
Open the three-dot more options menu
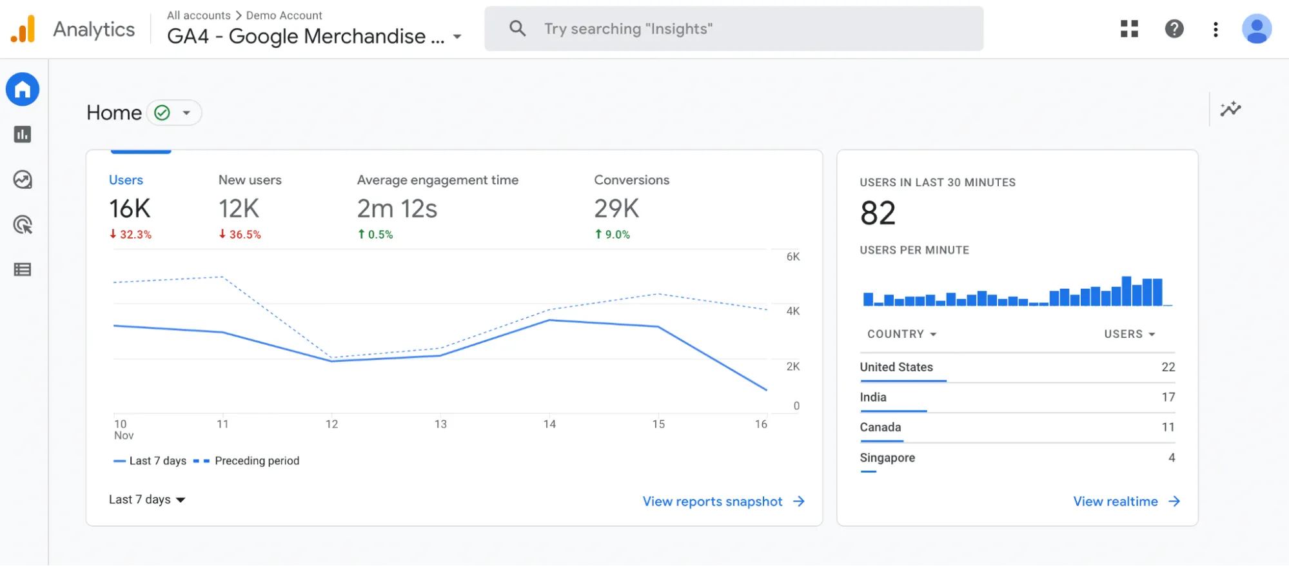[1215, 29]
